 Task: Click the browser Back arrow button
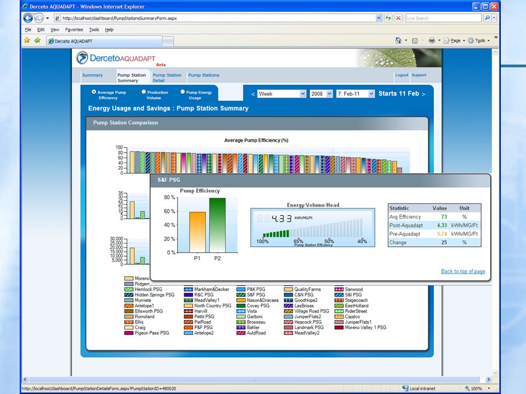[x=28, y=18]
